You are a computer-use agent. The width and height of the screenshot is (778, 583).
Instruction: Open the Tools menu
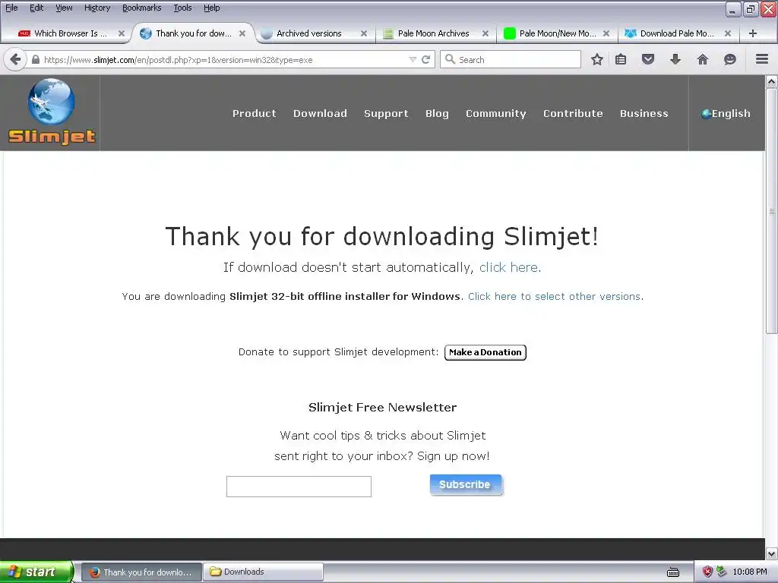point(182,8)
